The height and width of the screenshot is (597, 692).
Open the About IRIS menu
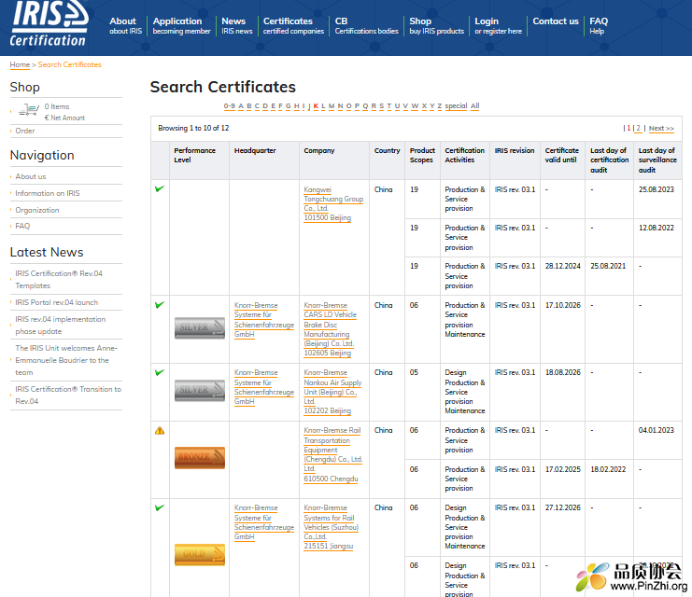[x=125, y=25]
